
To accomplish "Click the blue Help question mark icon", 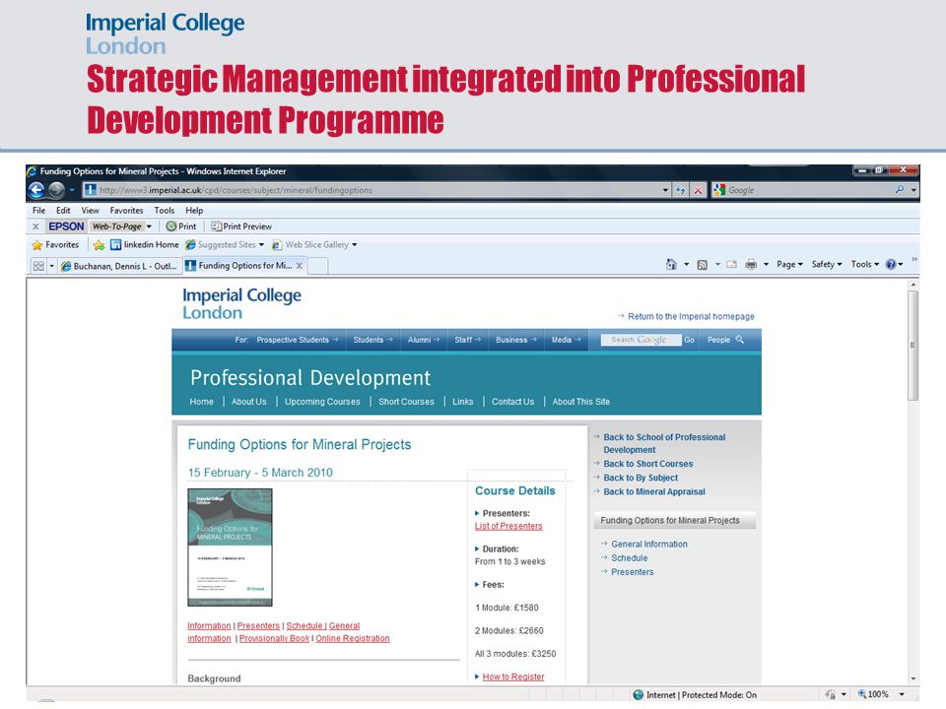I will pyautogui.click(x=891, y=264).
